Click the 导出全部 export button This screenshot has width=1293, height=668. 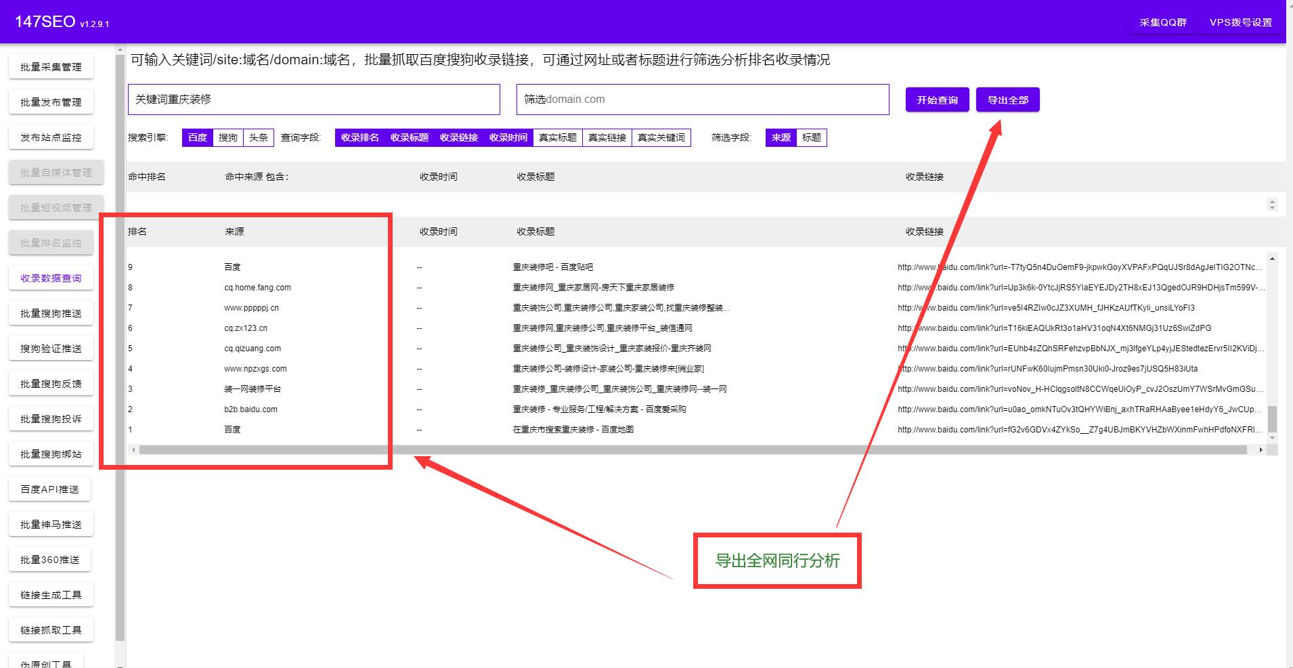[x=1007, y=99]
